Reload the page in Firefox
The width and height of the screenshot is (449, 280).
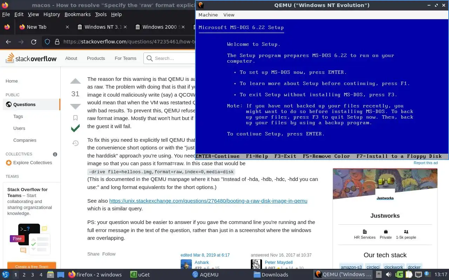(x=34, y=42)
